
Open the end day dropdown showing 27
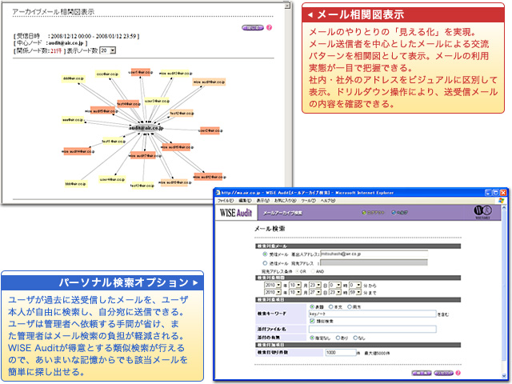[x=315, y=292]
